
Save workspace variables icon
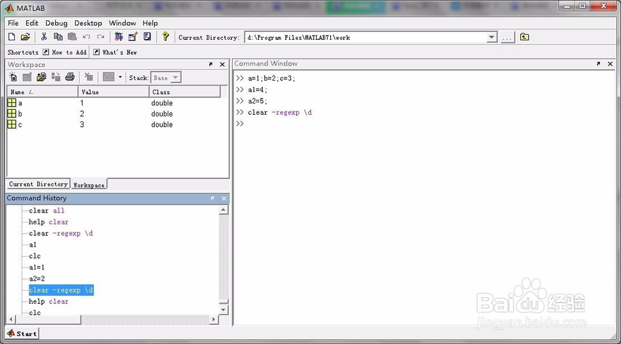[x=56, y=77]
